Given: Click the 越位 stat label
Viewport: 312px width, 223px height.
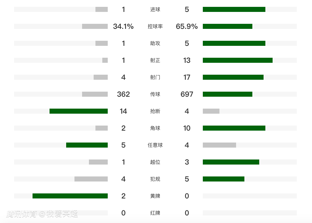Looking at the screenshot, I should tap(155, 162).
